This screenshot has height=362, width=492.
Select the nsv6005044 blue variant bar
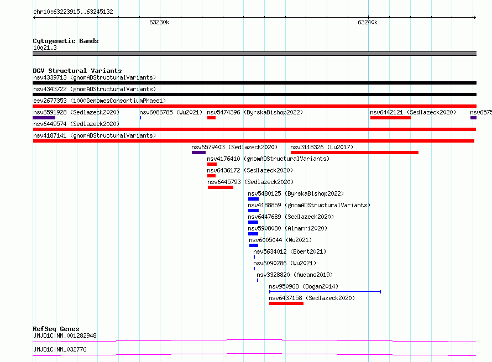pos(254,245)
